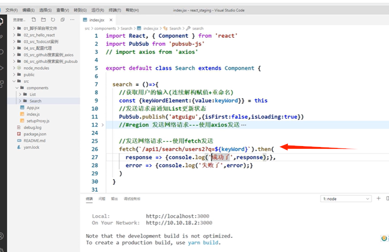Viewport: 389px width, 252px height.
Task: Open the Extensions view in activity bar
Action: tap(1, 84)
